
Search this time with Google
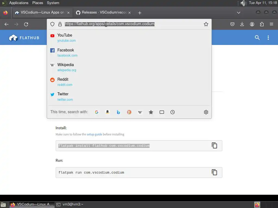click(97, 112)
